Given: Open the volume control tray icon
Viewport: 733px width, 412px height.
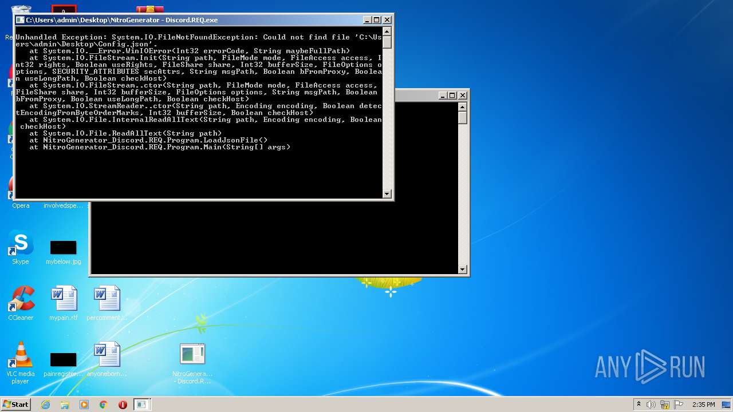Looking at the screenshot, I should coord(651,405).
